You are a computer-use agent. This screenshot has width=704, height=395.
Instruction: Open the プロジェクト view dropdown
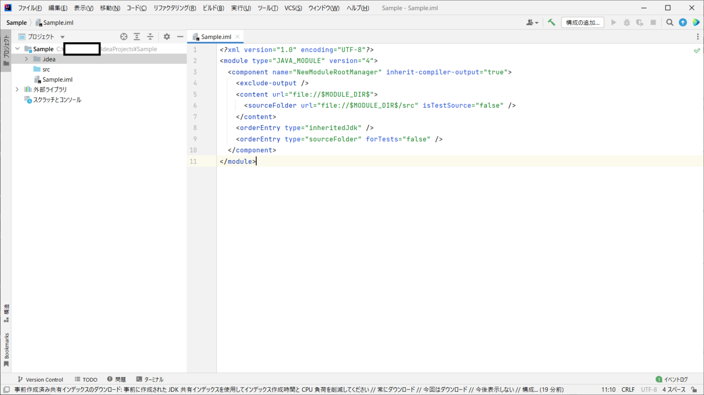coord(62,37)
